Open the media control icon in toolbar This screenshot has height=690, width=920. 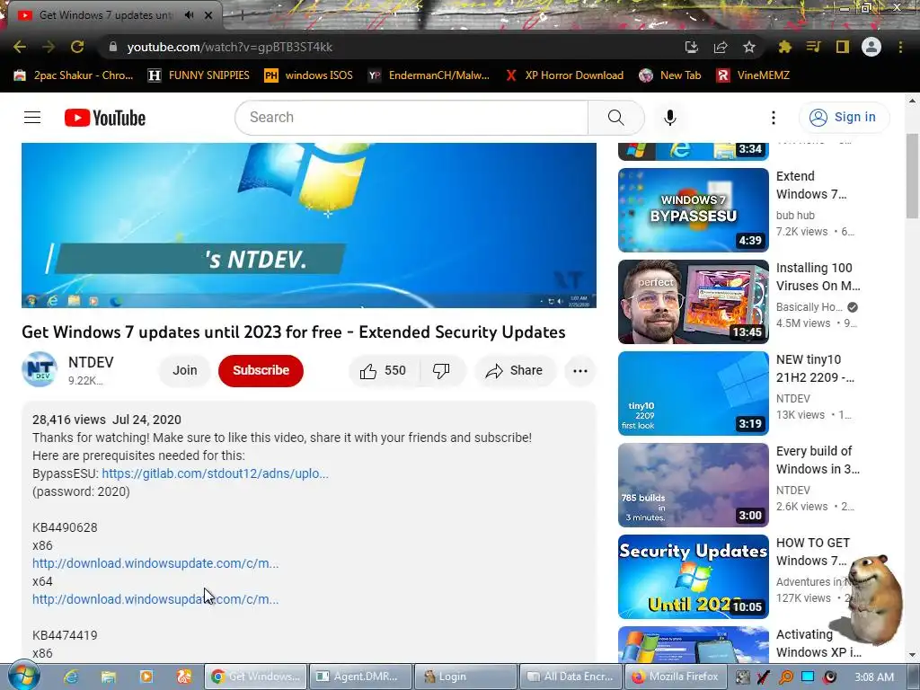(813, 47)
